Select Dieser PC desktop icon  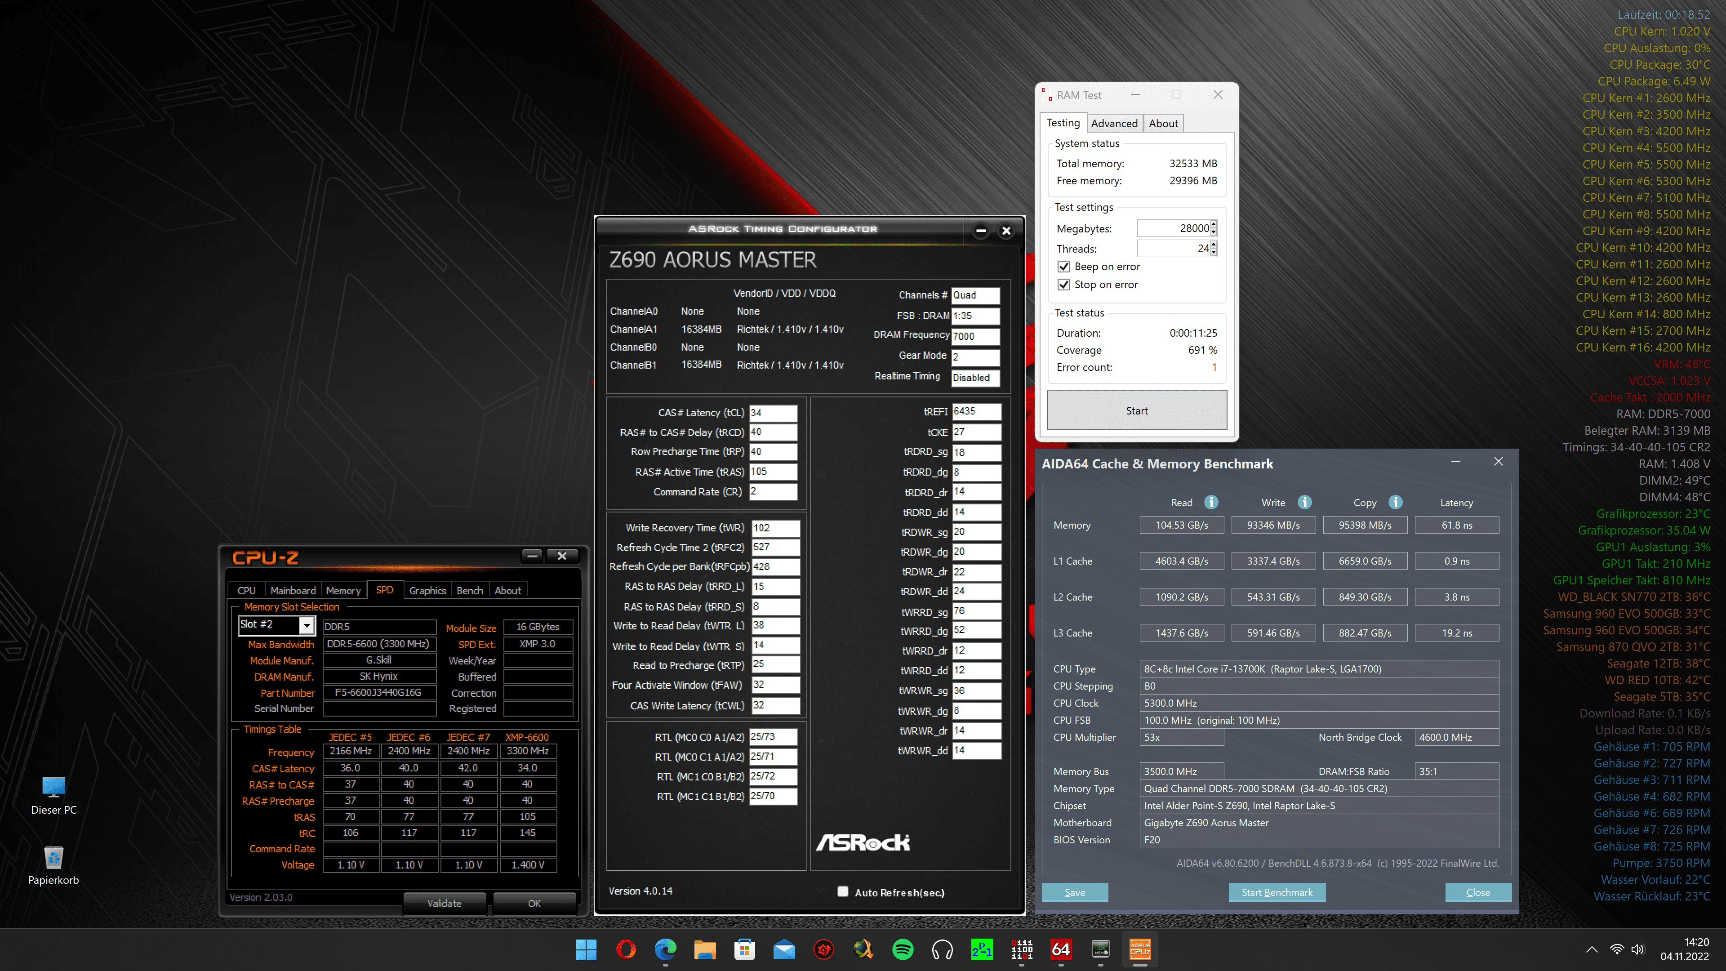click(x=53, y=795)
